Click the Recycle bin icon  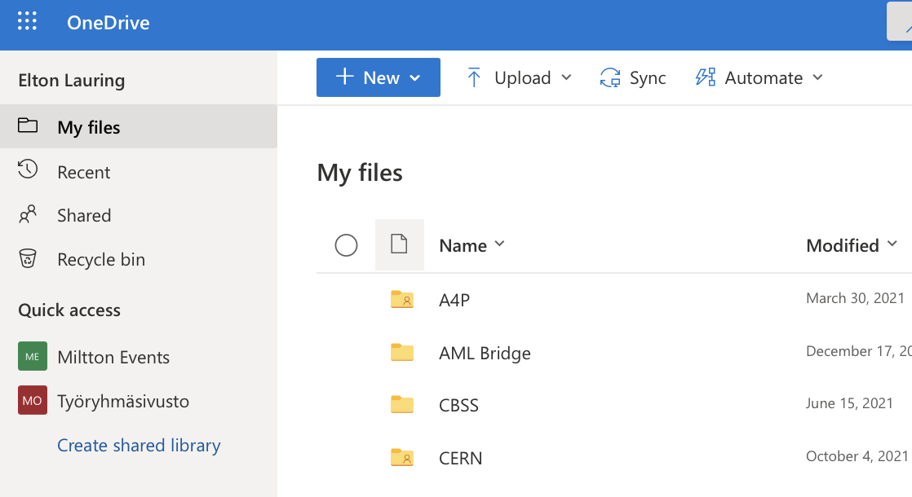(x=28, y=257)
